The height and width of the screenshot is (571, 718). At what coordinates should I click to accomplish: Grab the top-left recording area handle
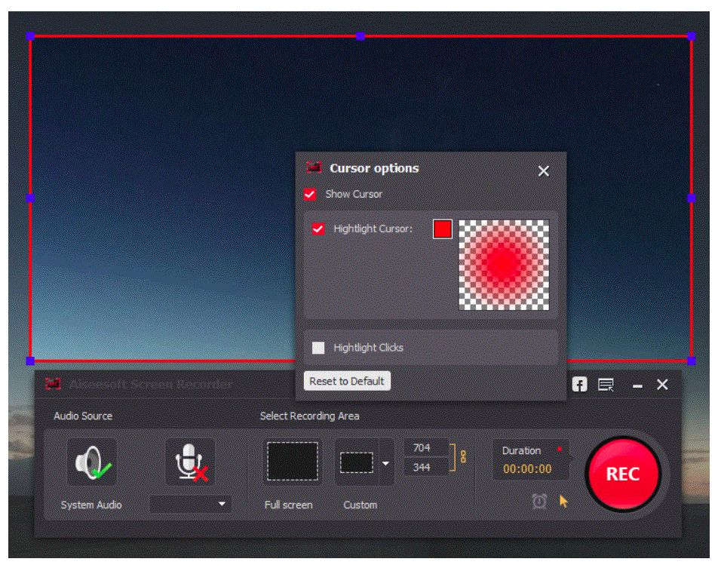30,35
